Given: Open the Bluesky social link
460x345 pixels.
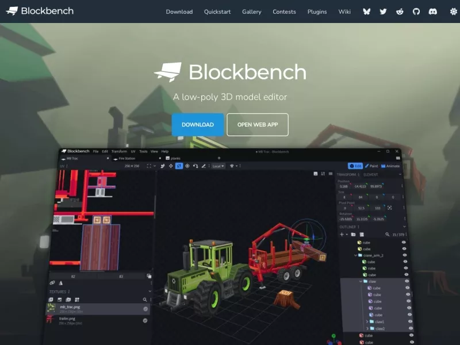Looking at the screenshot, I should [x=366, y=11].
